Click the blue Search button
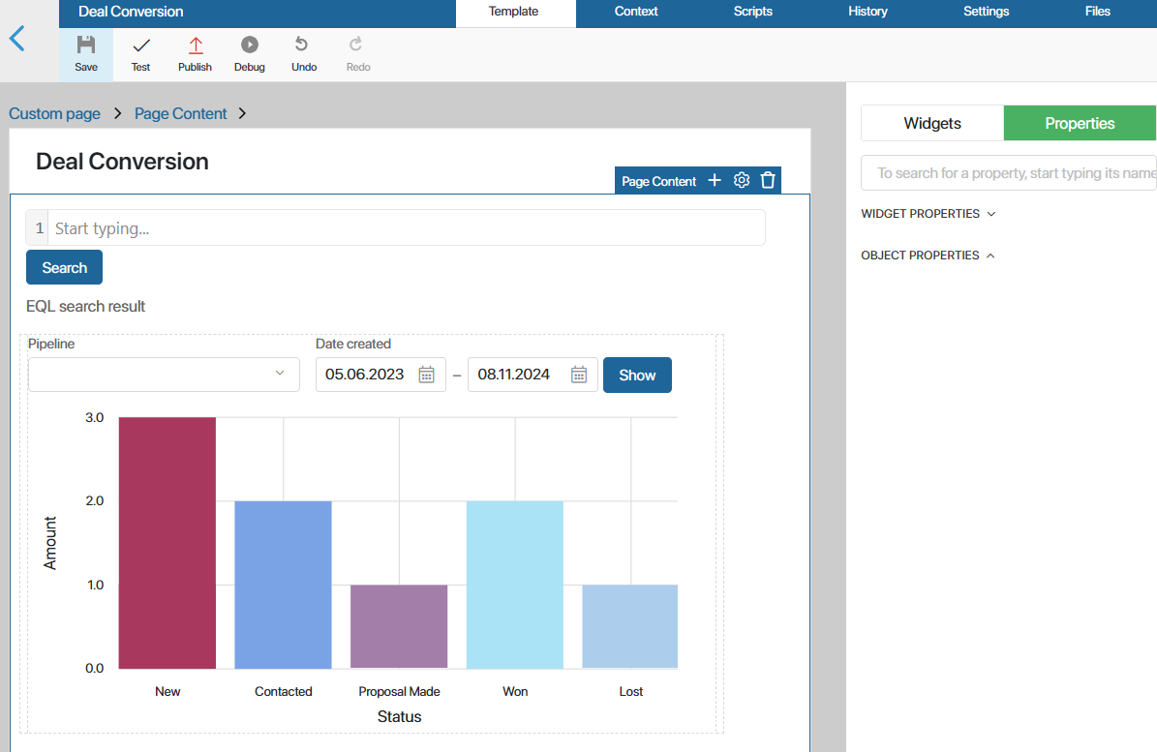This screenshot has height=752, width=1157. pos(64,268)
